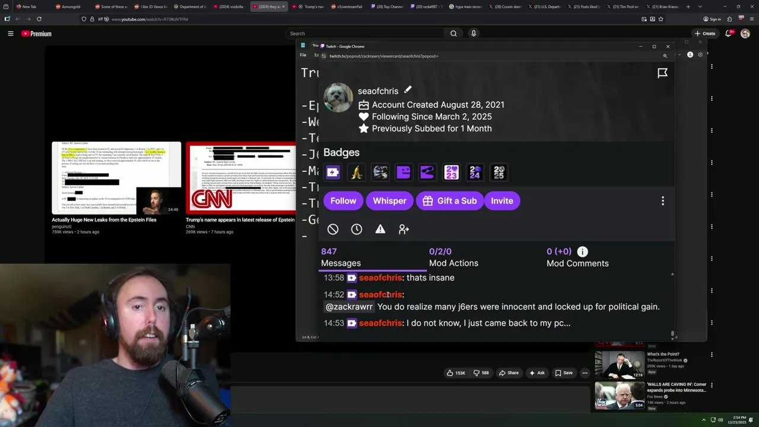Click the Ask button under video

[x=537, y=373]
